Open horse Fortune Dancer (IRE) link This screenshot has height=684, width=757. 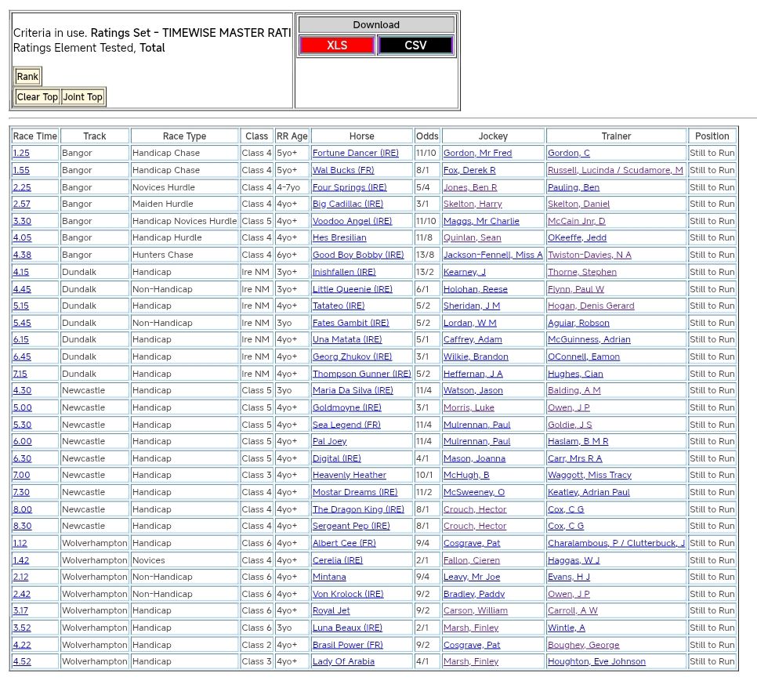pyautogui.click(x=355, y=154)
